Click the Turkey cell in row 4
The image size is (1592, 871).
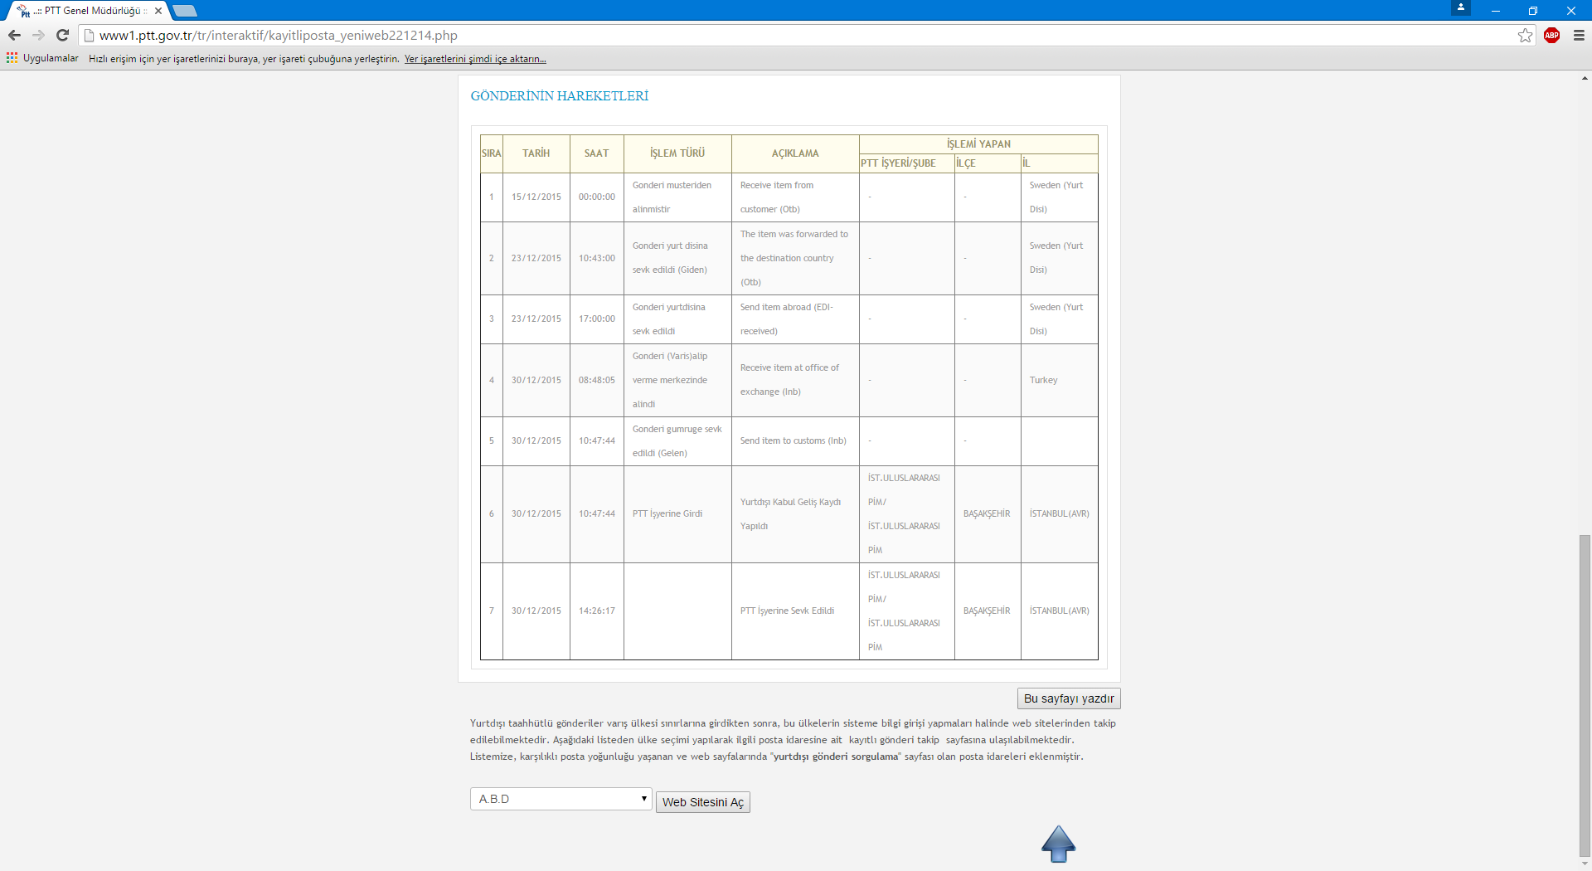pos(1059,381)
